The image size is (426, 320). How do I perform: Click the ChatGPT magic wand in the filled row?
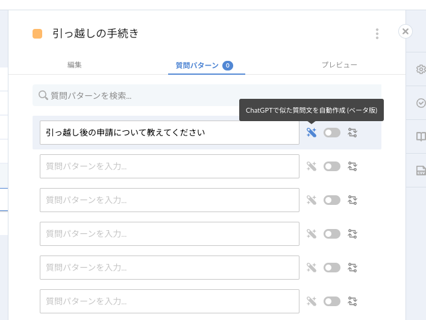(x=312, y=133)
